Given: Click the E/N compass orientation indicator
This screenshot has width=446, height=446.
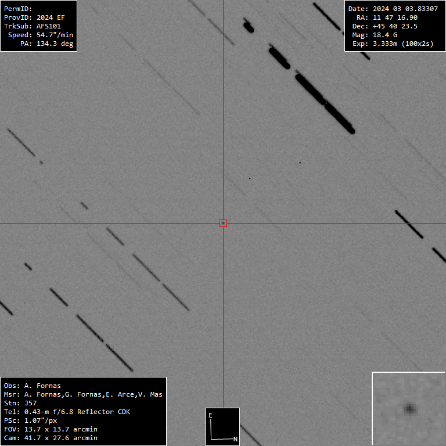Looking at the screenshot, I should (x=222, y=427).
